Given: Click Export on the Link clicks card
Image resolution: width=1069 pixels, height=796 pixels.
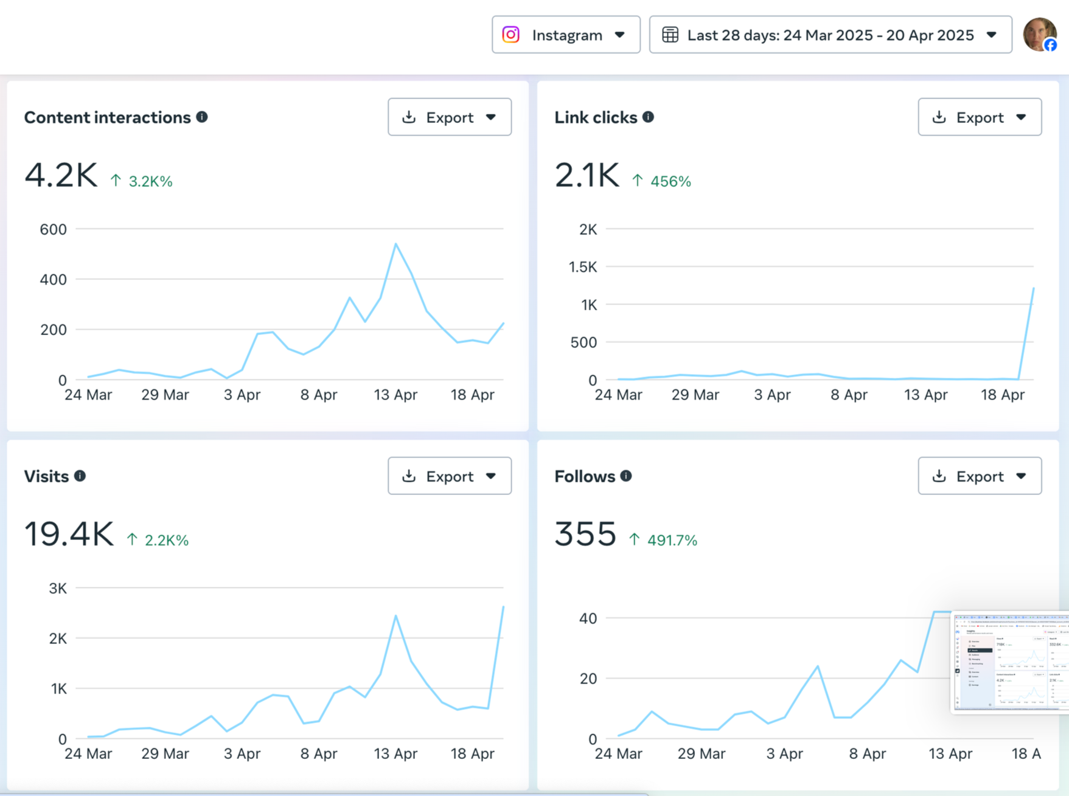Looking at the screenshot, I should 981,117.
